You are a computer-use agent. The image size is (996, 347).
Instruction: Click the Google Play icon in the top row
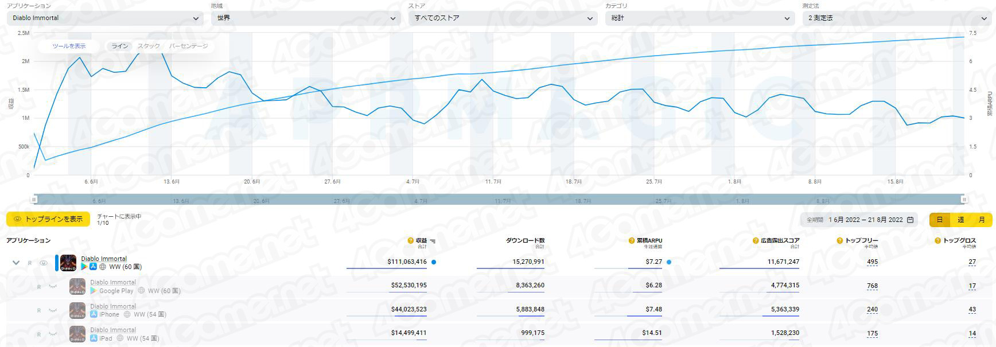point(84,267)
